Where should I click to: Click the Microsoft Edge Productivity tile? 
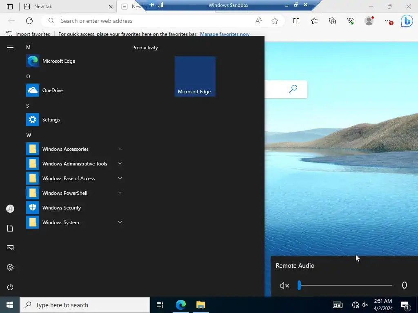click(x=195, y=76)
